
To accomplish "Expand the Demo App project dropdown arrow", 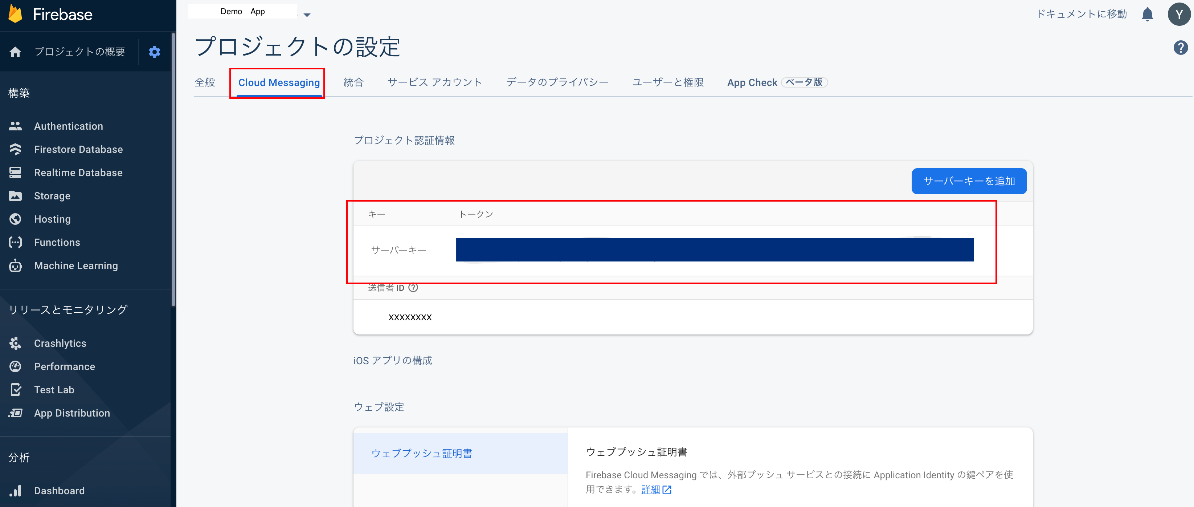I will [307, 15].
